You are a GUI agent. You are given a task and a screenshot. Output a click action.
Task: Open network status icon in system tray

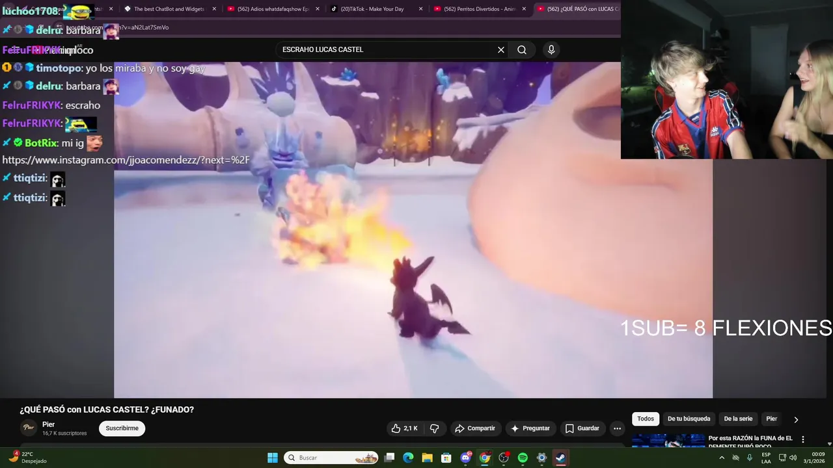(782, 458)
